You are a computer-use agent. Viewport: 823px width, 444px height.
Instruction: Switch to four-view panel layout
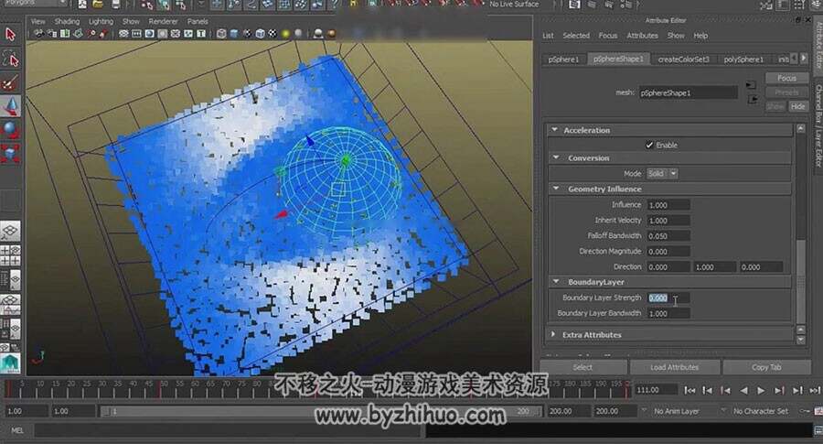(10, 256)
